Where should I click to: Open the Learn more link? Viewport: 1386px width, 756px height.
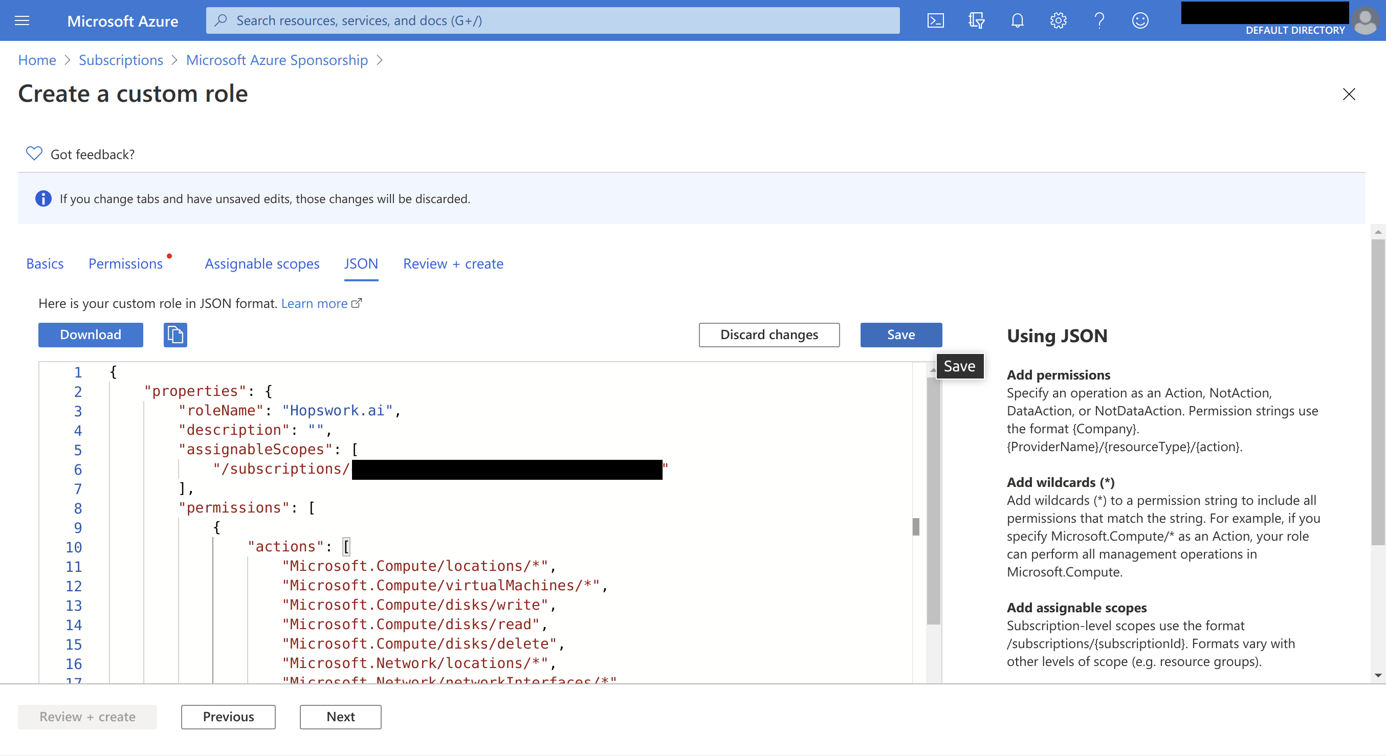click(315, 303)
